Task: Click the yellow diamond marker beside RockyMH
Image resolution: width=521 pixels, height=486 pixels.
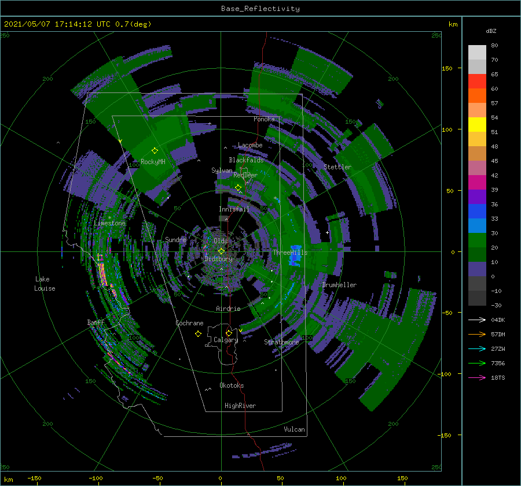Action: [x=155, y=151]
